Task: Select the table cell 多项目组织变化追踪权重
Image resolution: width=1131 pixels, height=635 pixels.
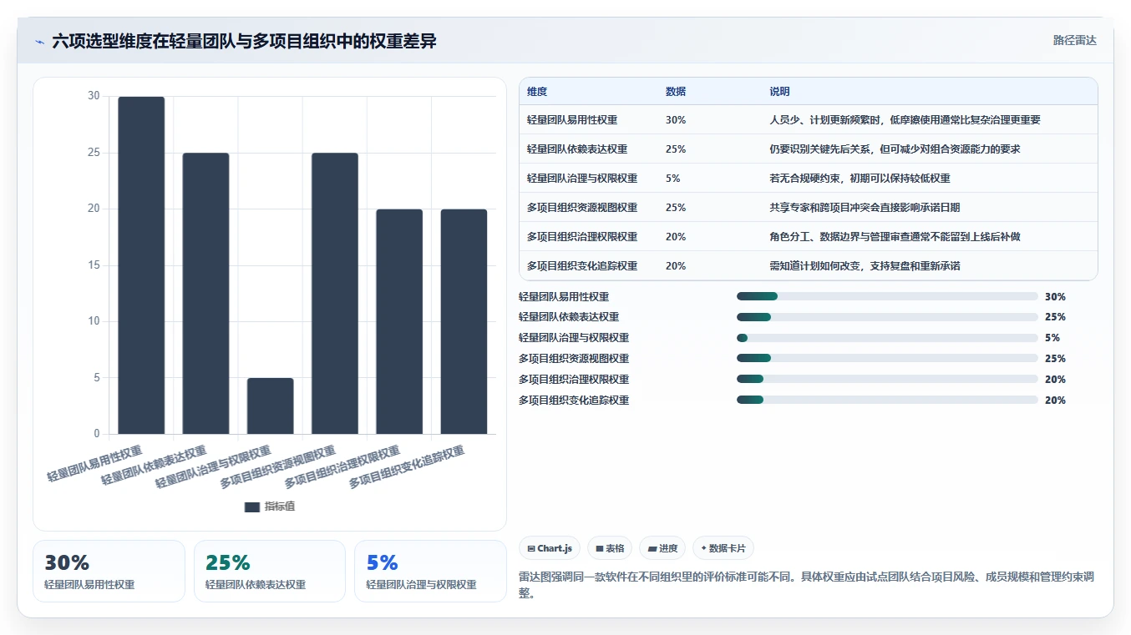Action: (582, 266)
